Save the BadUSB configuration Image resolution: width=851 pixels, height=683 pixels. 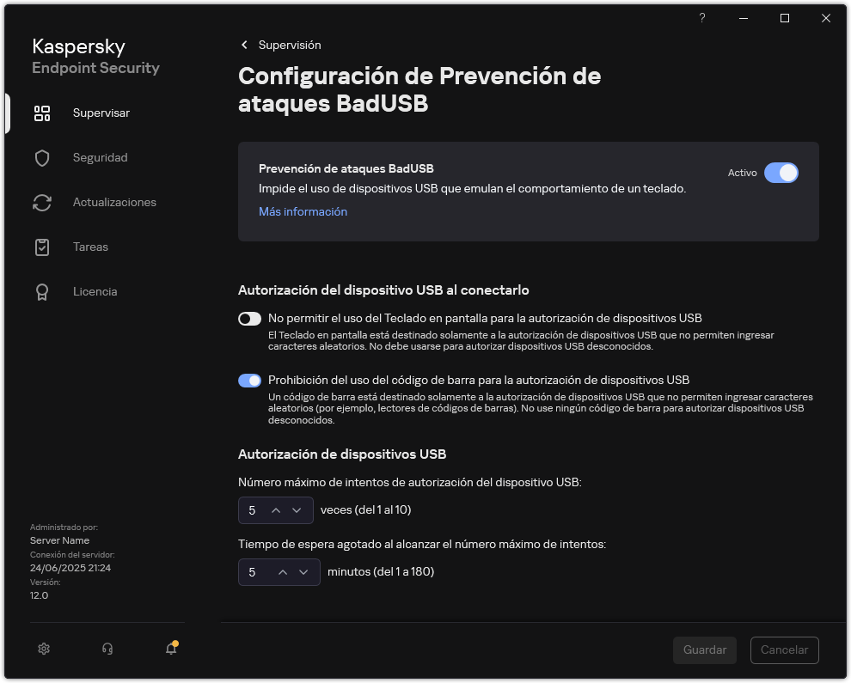704,649
